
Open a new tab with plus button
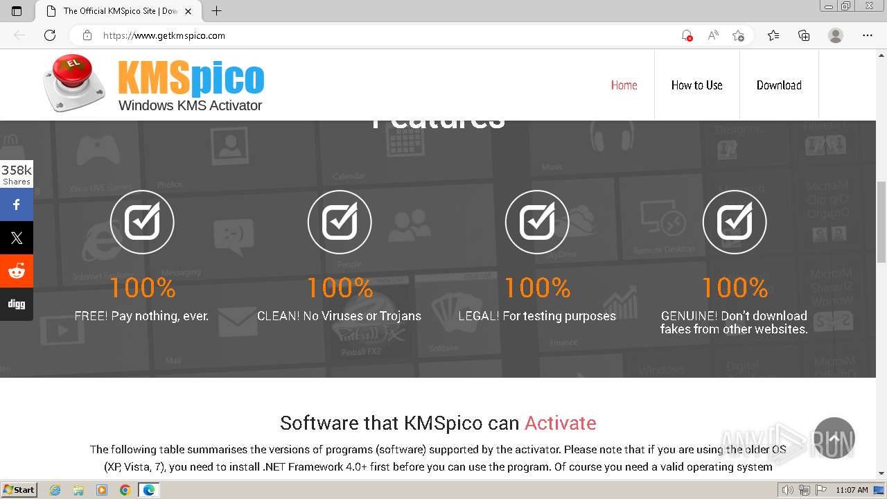tap(216, 11)
